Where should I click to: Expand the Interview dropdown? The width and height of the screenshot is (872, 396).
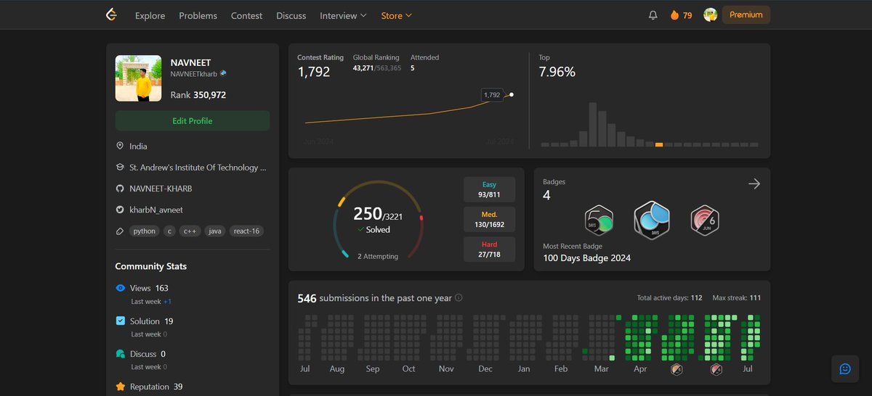tap(343, 15)
